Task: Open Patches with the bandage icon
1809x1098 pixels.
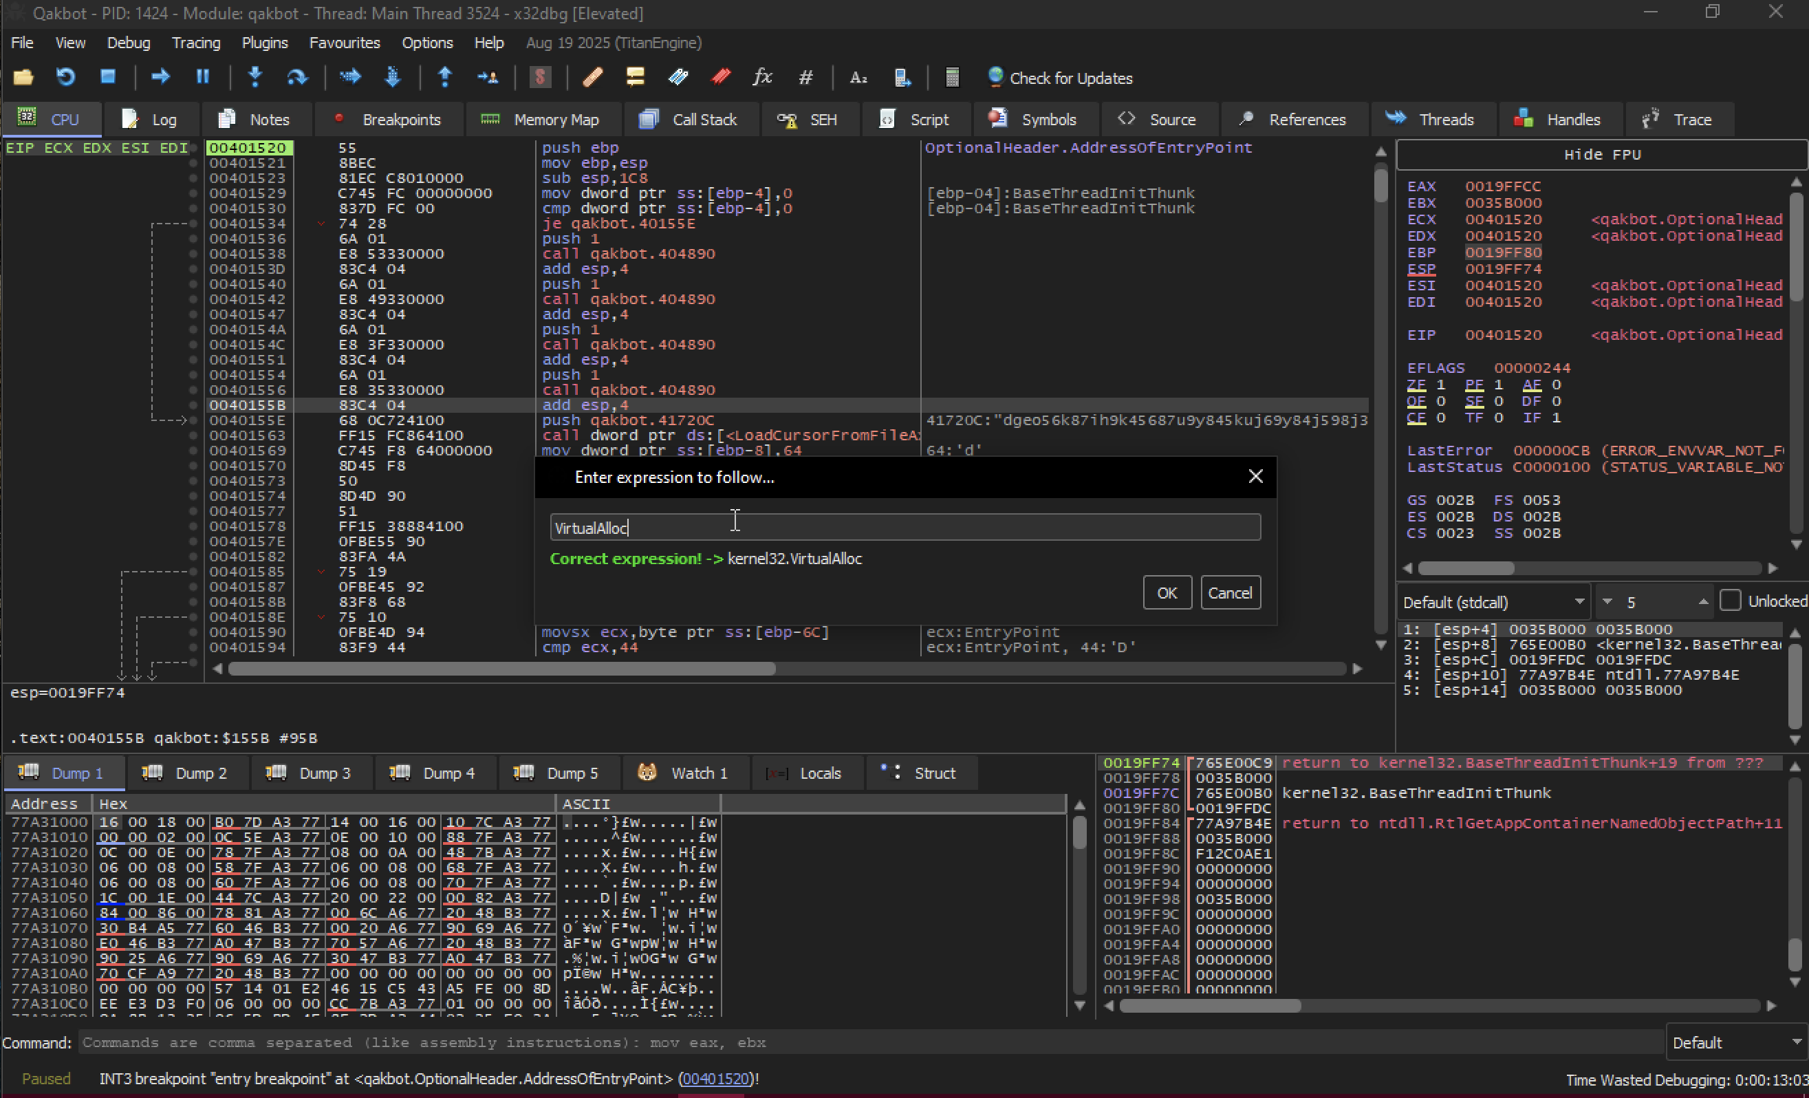Action: tap(592, 77)
